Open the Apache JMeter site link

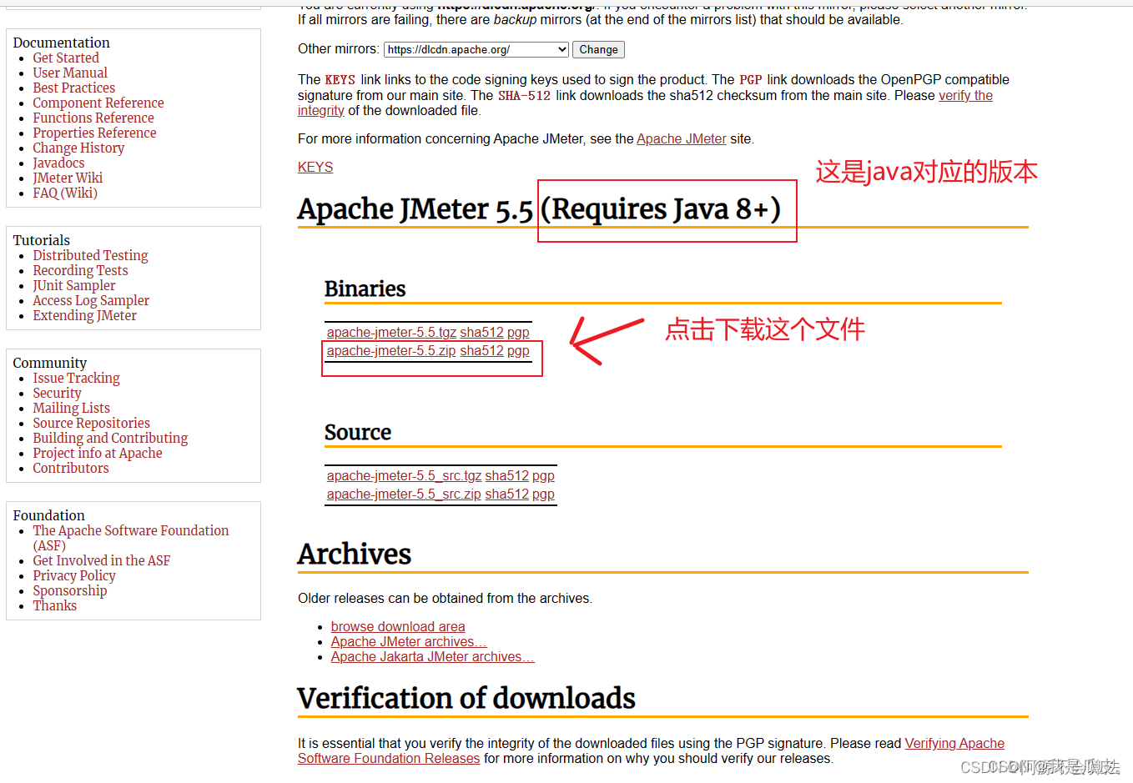click(682, 138)
